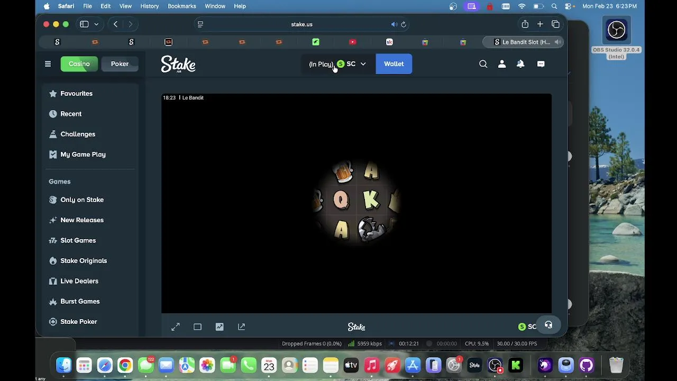677x381 pixels.
Task: Go back in Safari
Action: point(115,24)
